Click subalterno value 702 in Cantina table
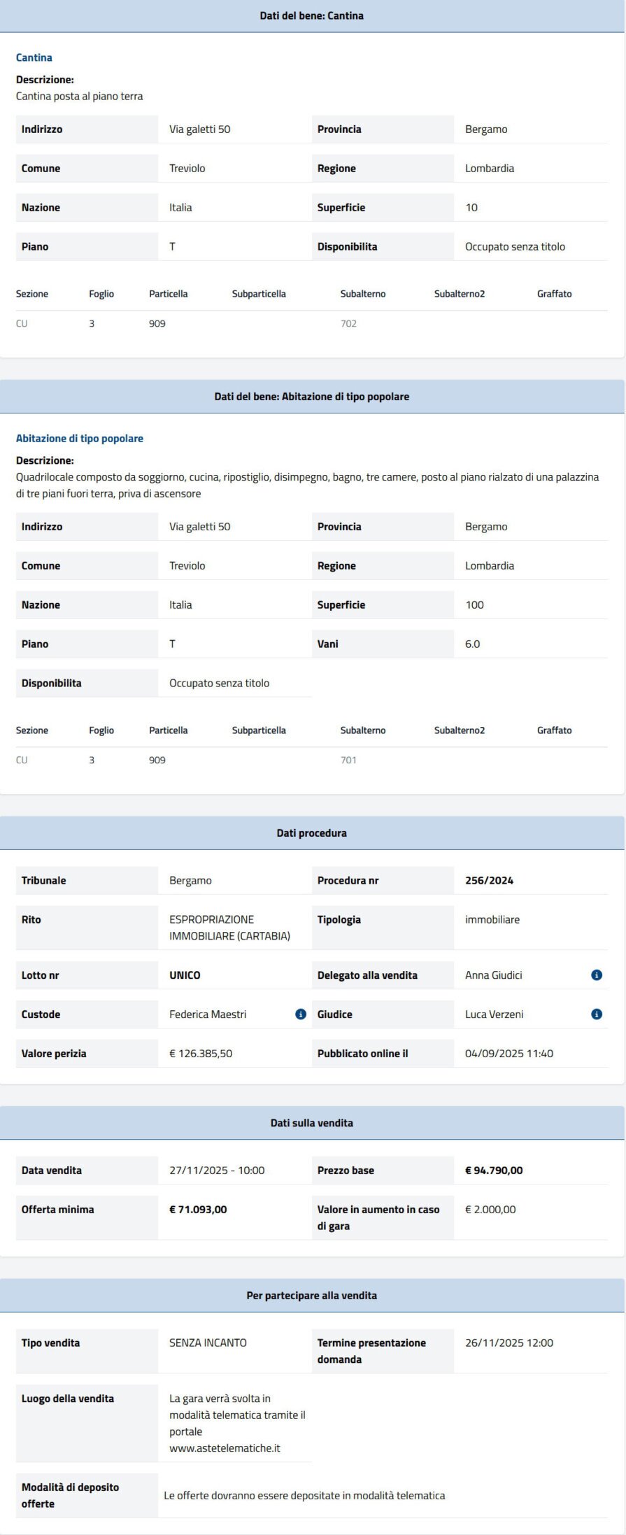Image resolution: width=626 pixels, height=1535 pixels. click(x=348, y=323)
